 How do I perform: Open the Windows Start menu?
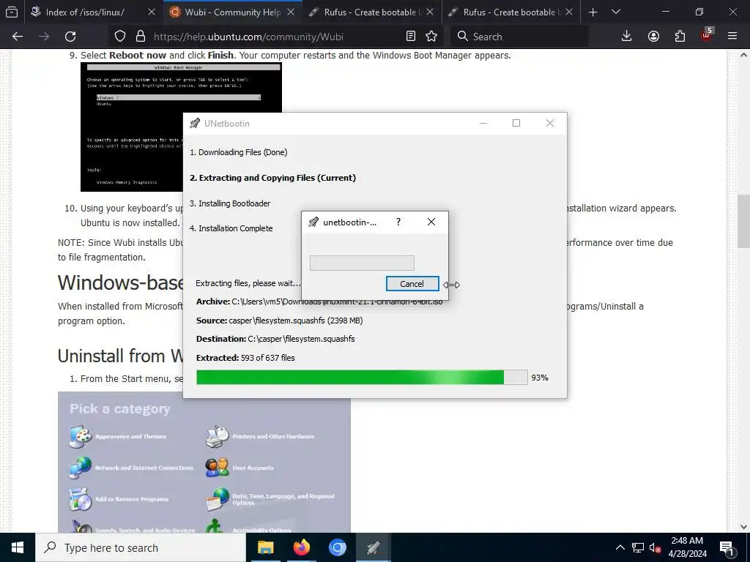18,547
